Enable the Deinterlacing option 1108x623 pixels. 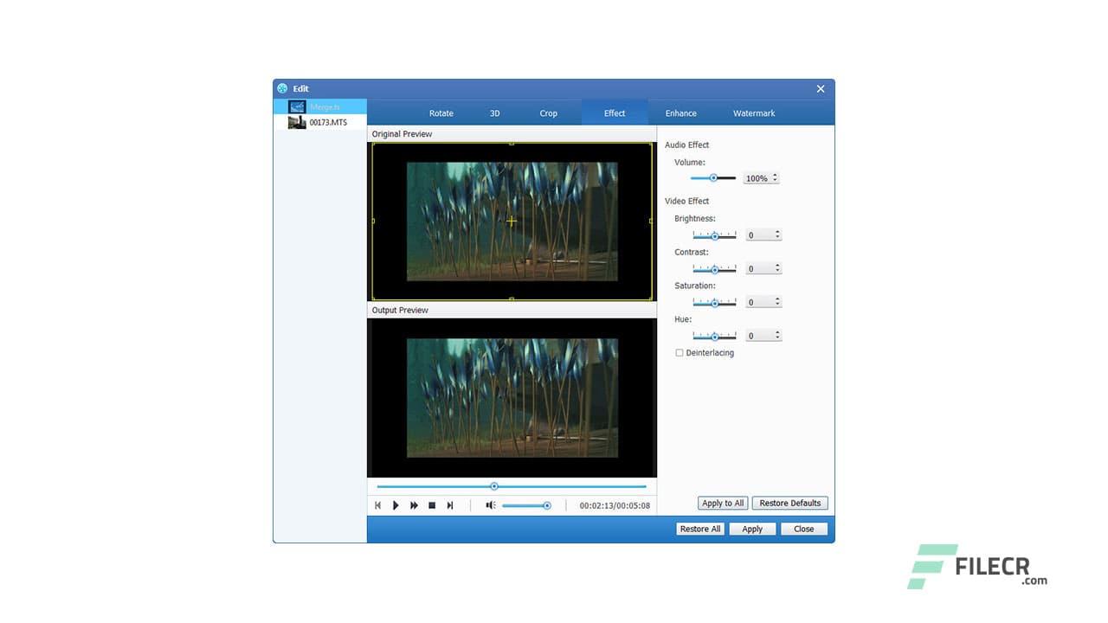coord(680,352)
